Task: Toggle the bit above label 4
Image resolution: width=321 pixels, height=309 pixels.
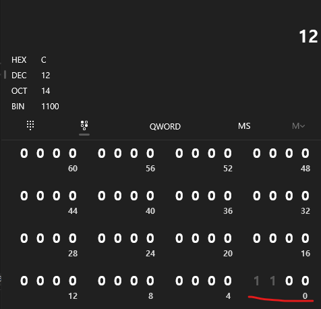Action: (x=228, y=281)
